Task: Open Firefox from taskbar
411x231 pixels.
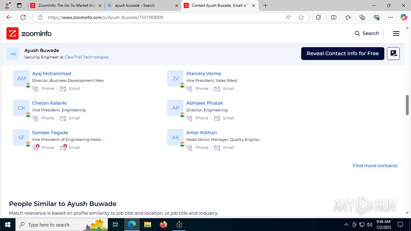Action: click(163, 225)
